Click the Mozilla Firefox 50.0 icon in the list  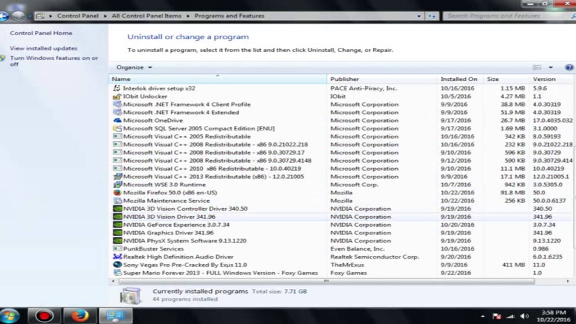point(117,193)
